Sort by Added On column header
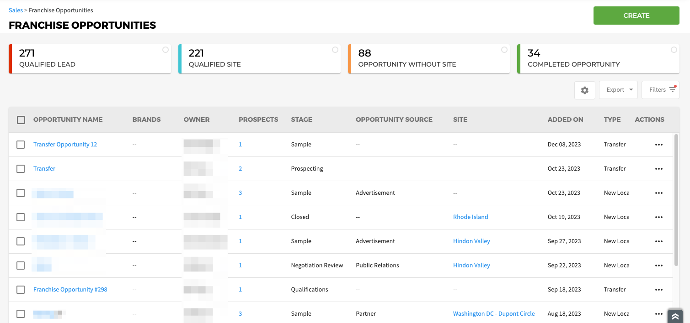The image size is (690, 323). pyautogui.click(x=565, y=120)
